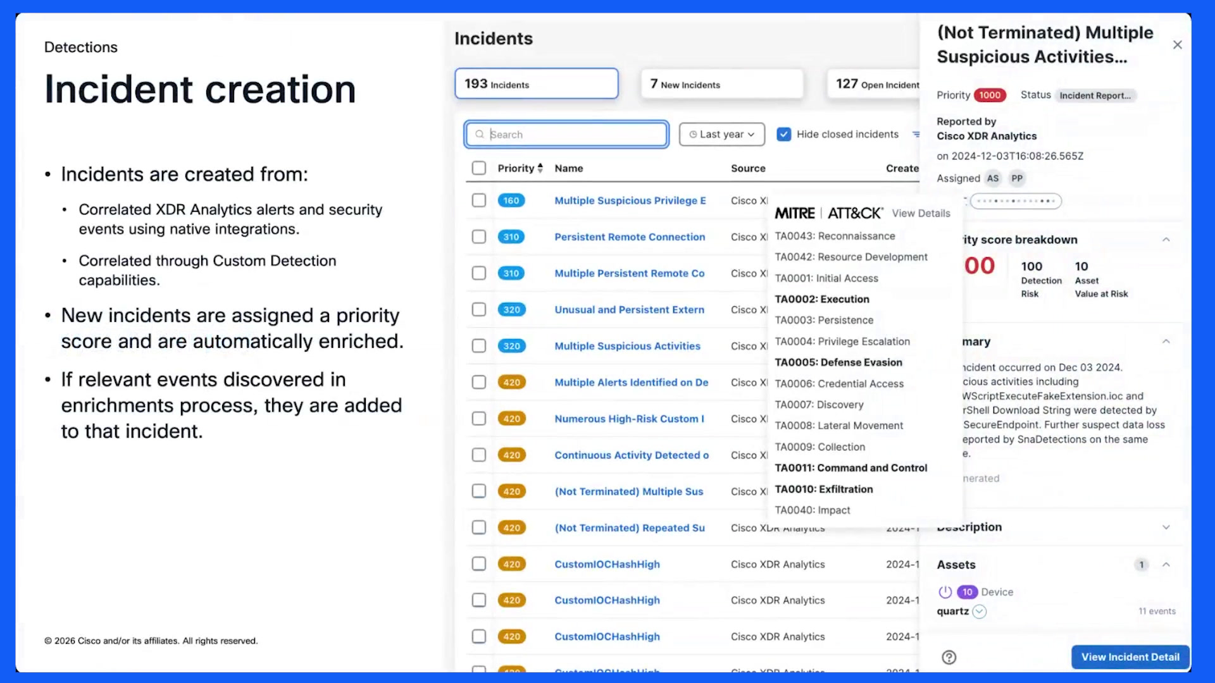
Task: Click the power icon next to Device
Action: coord(945,592)
